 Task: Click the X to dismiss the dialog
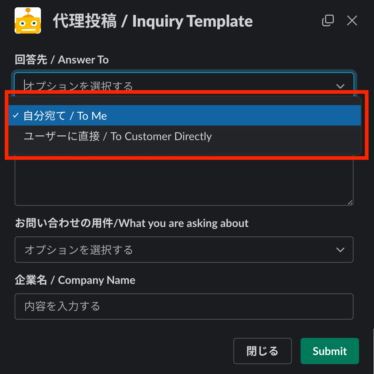352,20
